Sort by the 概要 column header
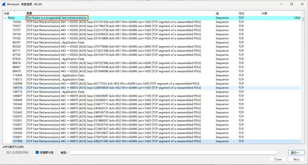Image resolution: width=308 pixels, height=165 pixels. tap(29, 13)
